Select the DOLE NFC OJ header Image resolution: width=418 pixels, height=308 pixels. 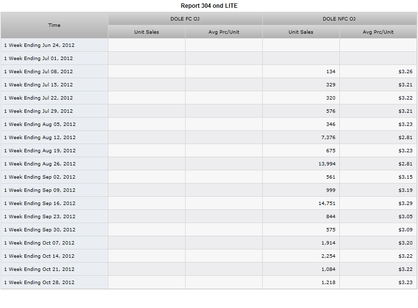tap(339, 19)
